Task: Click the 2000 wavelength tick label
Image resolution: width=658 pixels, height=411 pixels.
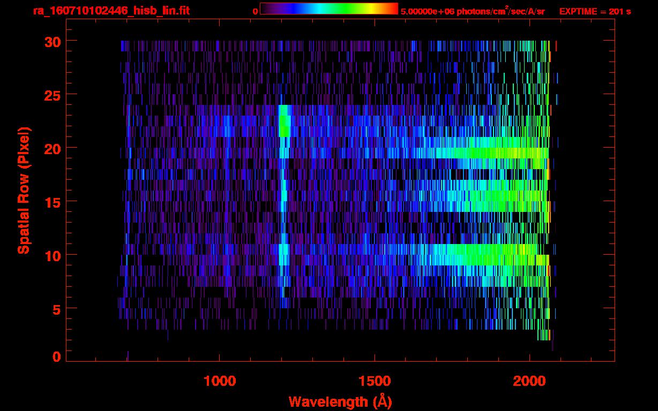Action: pyautogui.click(x=529, y=381)
